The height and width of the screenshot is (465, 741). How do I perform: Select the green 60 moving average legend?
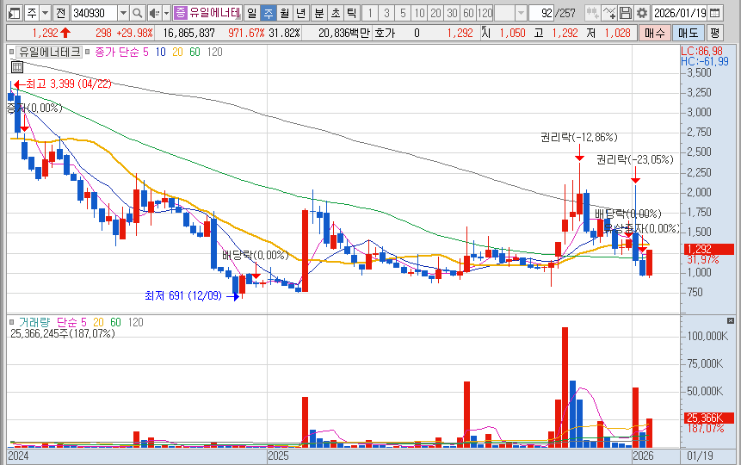pos(195,52)
